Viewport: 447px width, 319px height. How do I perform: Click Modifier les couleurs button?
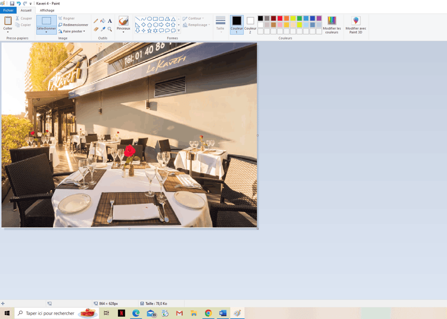[x=332, y=25]
